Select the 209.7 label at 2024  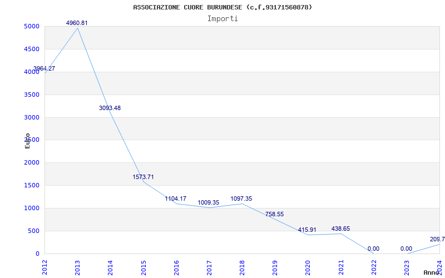click(437, 239)
